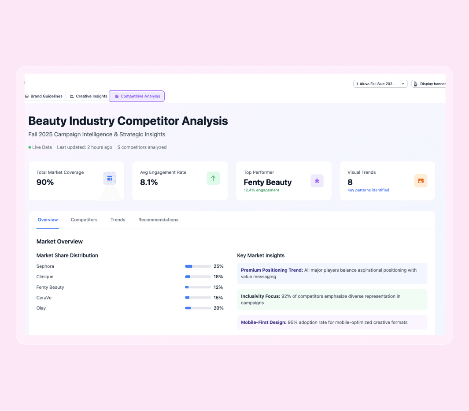
Task: Click the Total Market Coverage blue grid icon
Action: 110,178
